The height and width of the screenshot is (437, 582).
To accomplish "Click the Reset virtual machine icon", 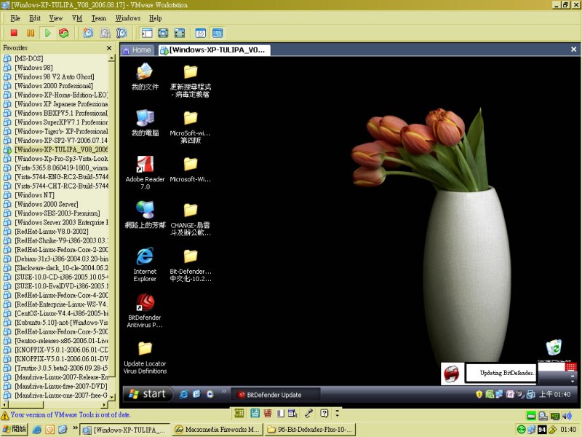I will [64, 33].
